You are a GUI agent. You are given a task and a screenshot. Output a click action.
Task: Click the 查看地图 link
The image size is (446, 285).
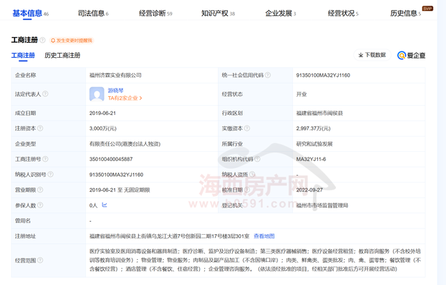pos(263,236)
